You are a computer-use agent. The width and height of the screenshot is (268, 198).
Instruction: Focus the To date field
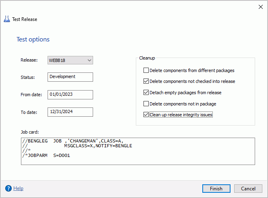[x=70, y=112]
